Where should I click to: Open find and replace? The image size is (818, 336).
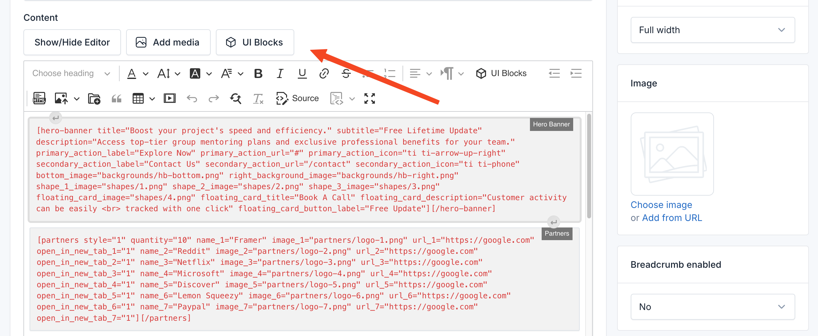coord(236,98)
